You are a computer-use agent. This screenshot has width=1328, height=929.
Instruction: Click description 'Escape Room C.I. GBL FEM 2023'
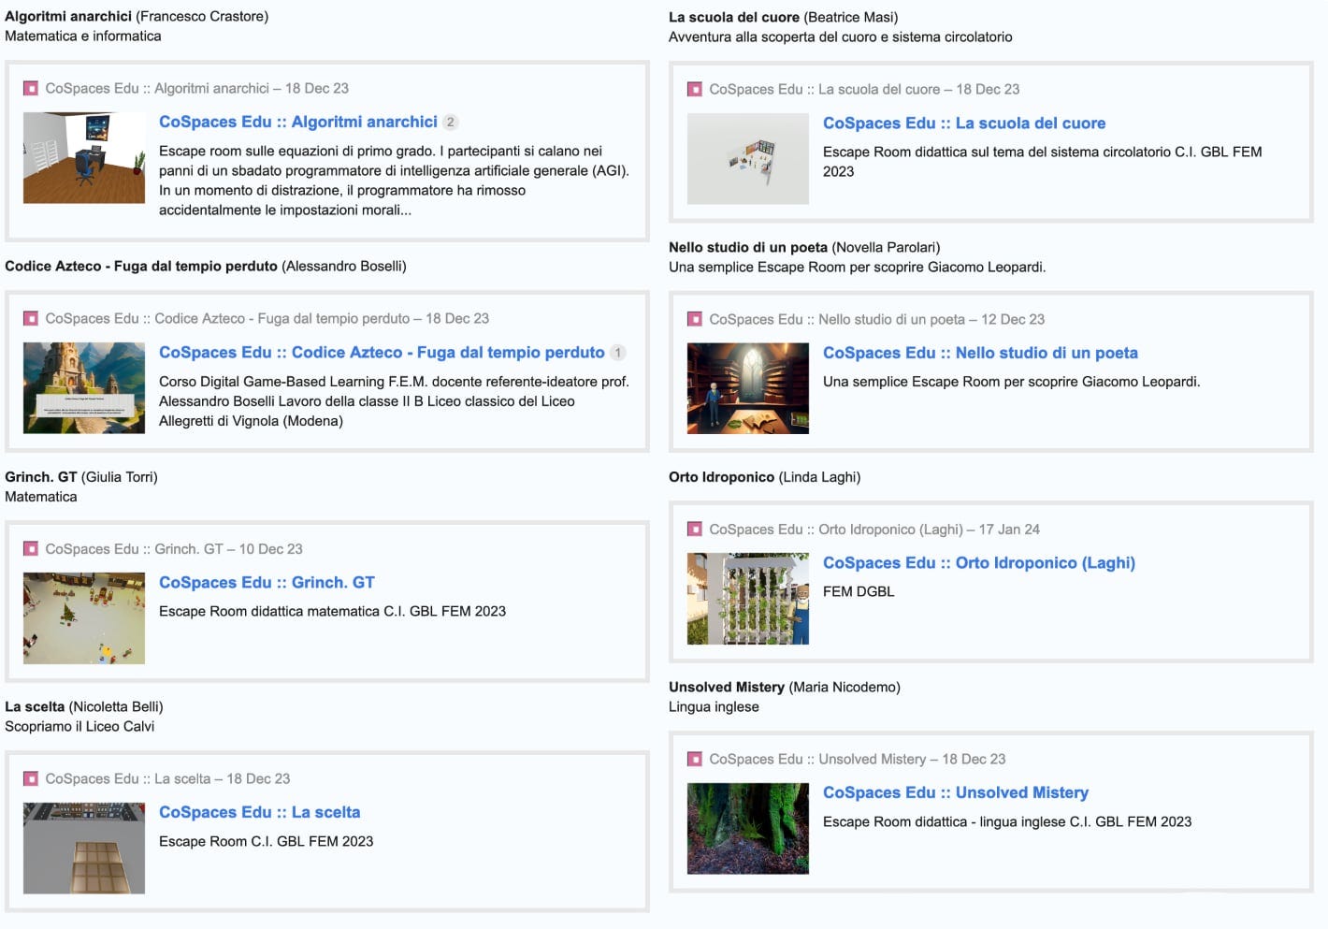pyautogui.click(x=267, y=842)
